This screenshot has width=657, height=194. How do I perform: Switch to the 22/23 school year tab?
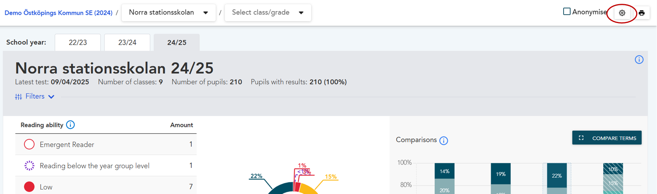(78, 42)
